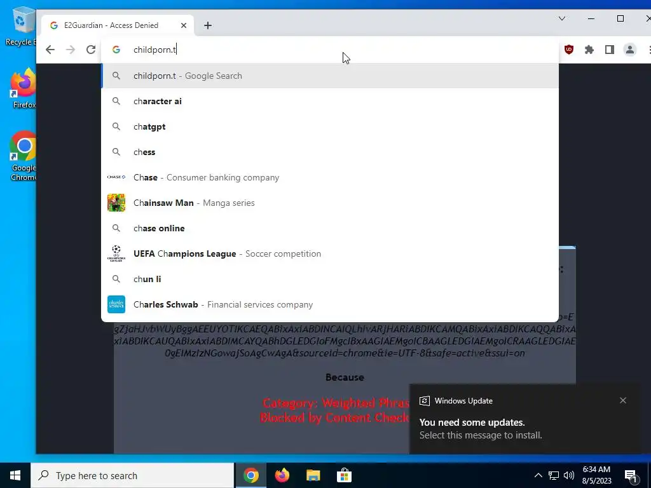
Task: Open a new tab with the plus button
Action: pos(208,25)
